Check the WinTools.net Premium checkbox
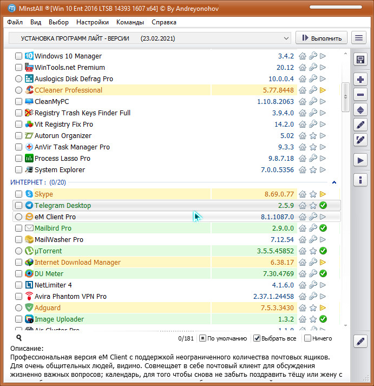This screenshot has width=374, height=386. (x=18, y=68)
